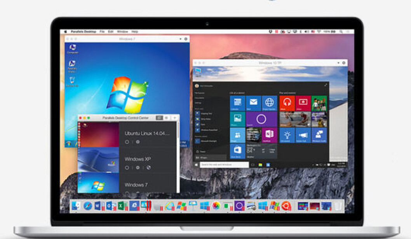Open the Apple menu
The height and width of the screenshot is (239, 411).
[x=66, y=32]
